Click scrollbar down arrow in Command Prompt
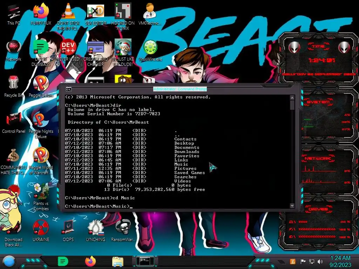Image resolution: width=359 pixels, height=269 pixels. [x=292, y=206]
